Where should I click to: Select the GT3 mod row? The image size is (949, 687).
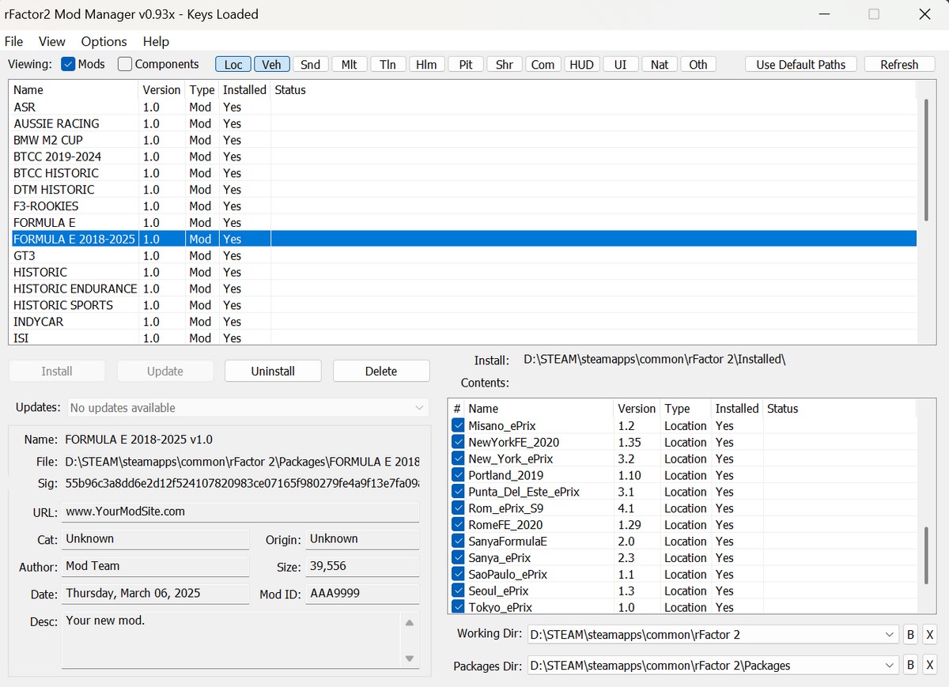coord(464,255)
